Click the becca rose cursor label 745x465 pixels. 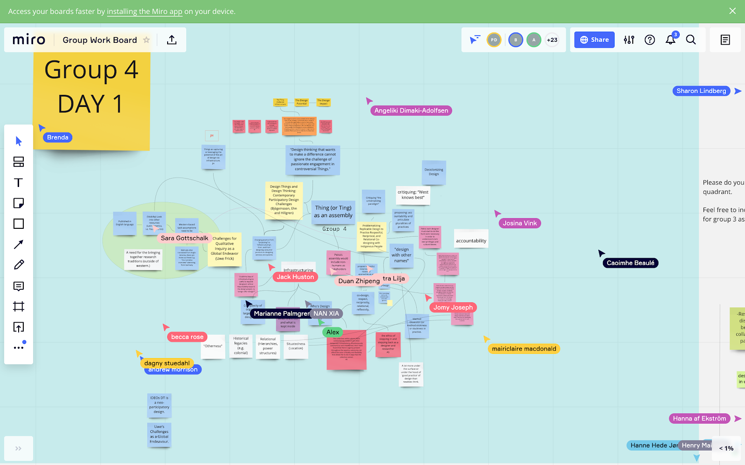(187, 337)
